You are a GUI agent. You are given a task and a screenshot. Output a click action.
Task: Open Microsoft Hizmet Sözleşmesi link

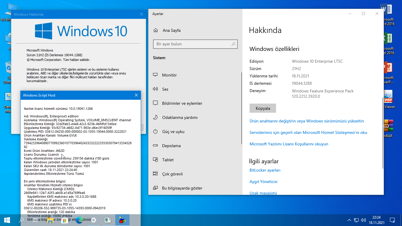pyautogui.click(x=308, y=132)
